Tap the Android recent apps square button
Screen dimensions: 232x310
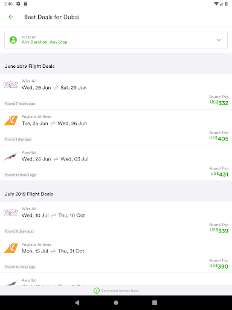155,303
